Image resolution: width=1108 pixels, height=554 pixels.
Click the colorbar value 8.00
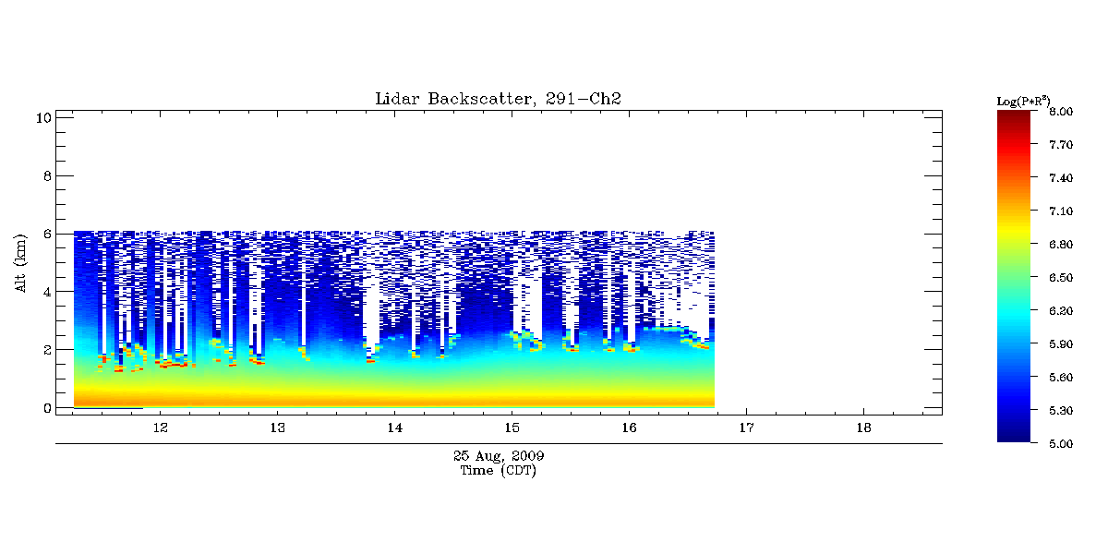1060,112
